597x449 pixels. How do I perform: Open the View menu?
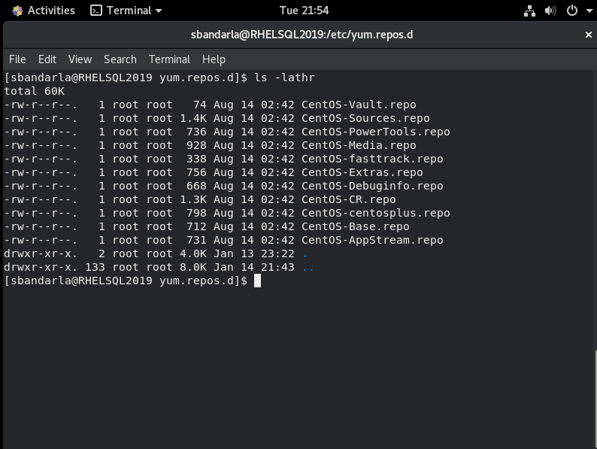coord(80,59)
